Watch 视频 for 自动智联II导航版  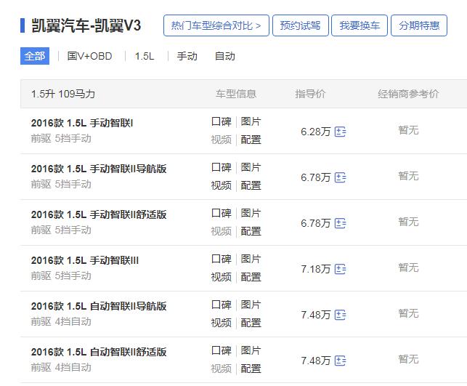221,323
